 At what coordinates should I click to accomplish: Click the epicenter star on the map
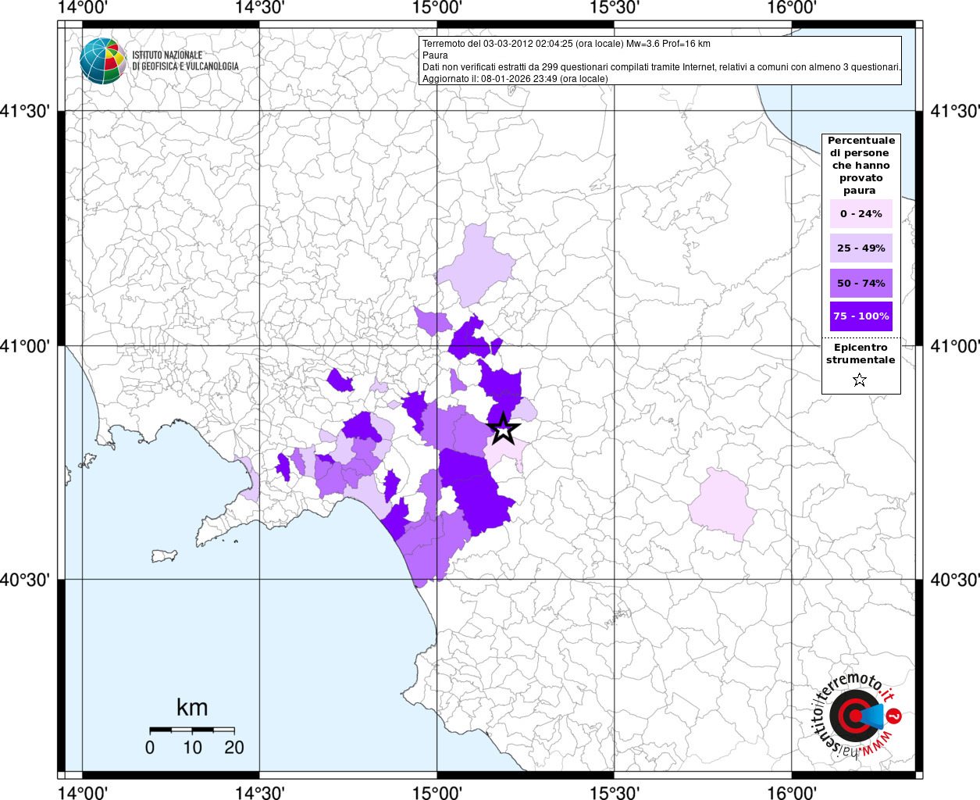(x=504, y=428)
